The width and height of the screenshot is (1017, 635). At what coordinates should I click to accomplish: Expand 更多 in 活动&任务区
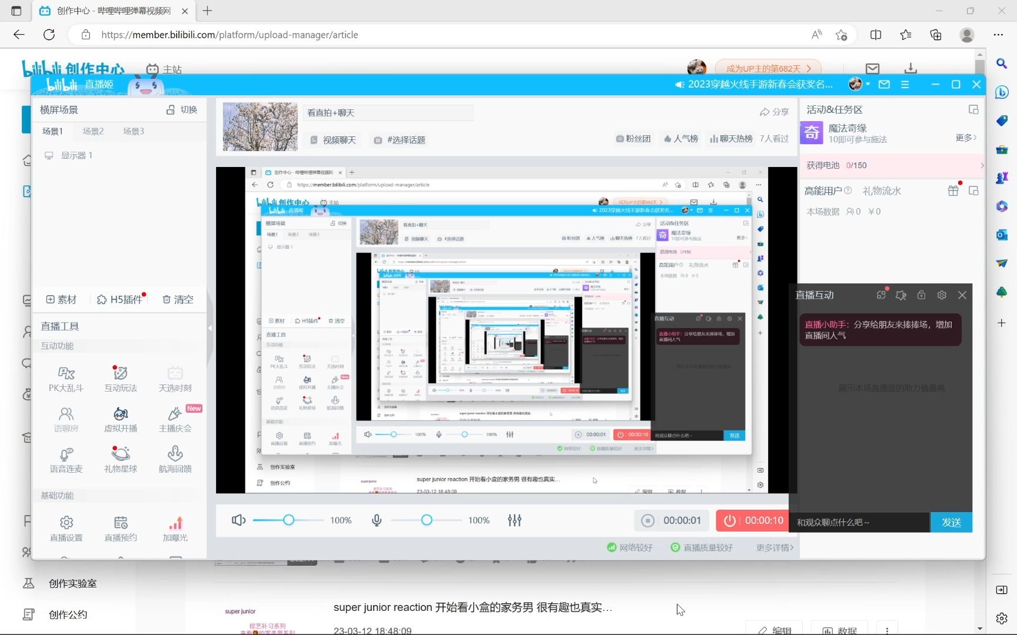tap(966, 138)
